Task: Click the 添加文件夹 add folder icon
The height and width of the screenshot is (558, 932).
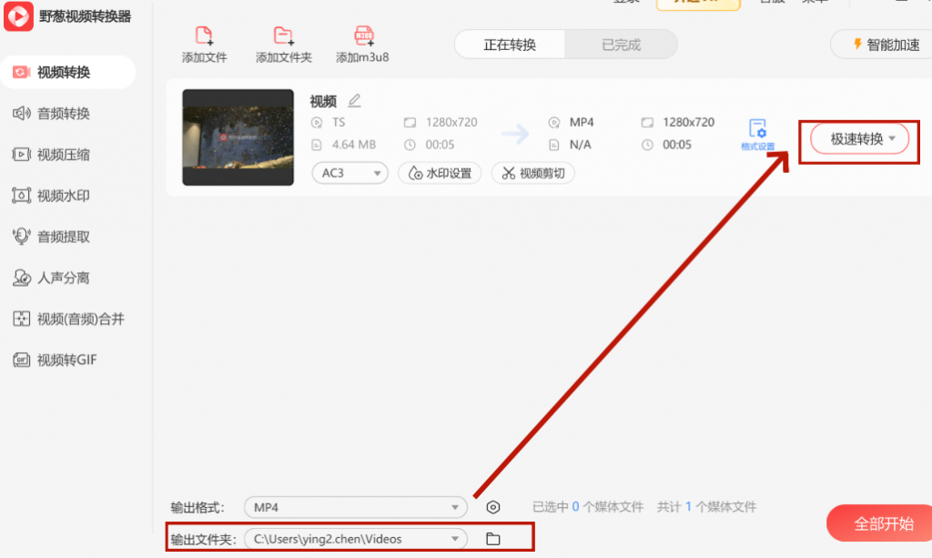Action: pyautogui.click(x=283, y=36)
